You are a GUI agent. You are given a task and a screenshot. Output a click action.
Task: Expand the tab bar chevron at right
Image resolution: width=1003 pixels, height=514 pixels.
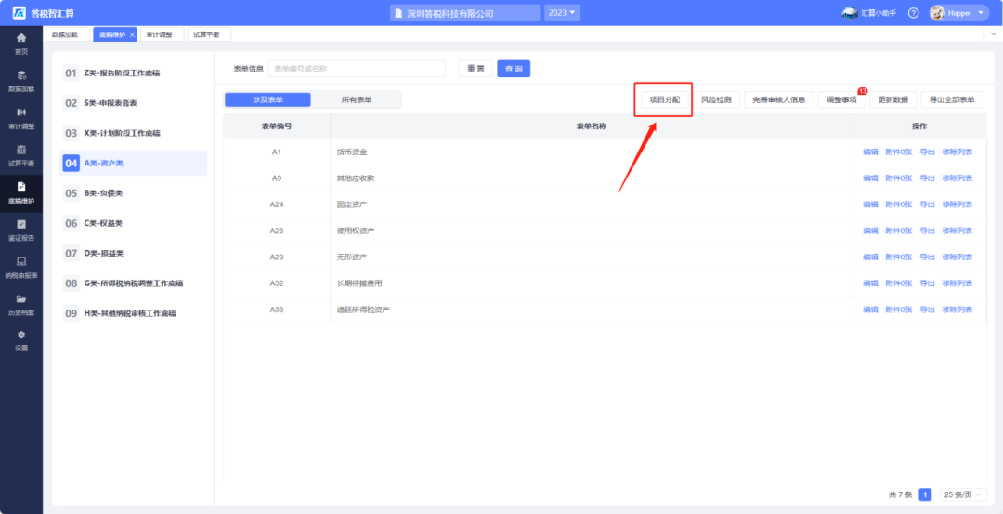pyautogui.click(x=994, y=33)
